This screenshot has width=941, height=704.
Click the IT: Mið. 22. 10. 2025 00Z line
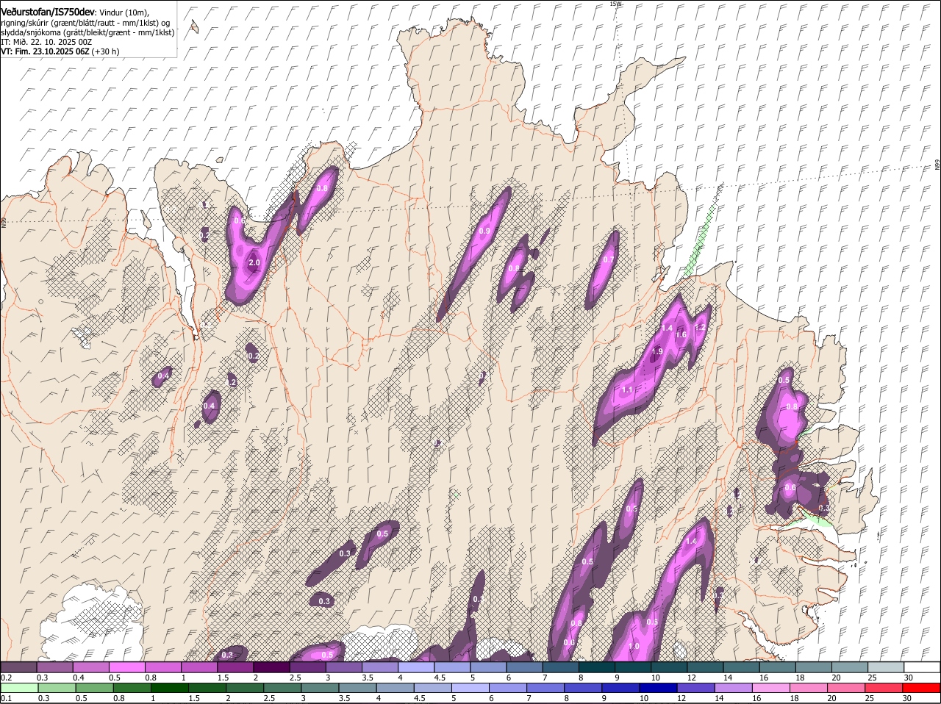pos(46,42)
